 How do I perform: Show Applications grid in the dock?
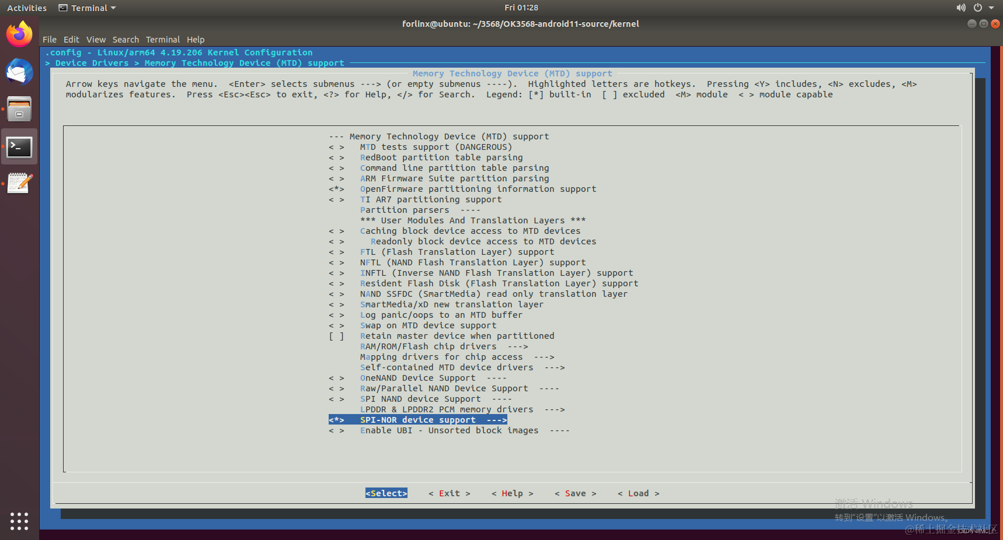coord(19,521)
